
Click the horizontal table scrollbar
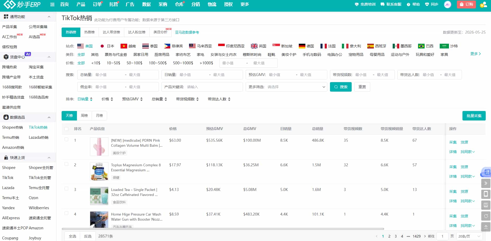(x=223, y=229)
